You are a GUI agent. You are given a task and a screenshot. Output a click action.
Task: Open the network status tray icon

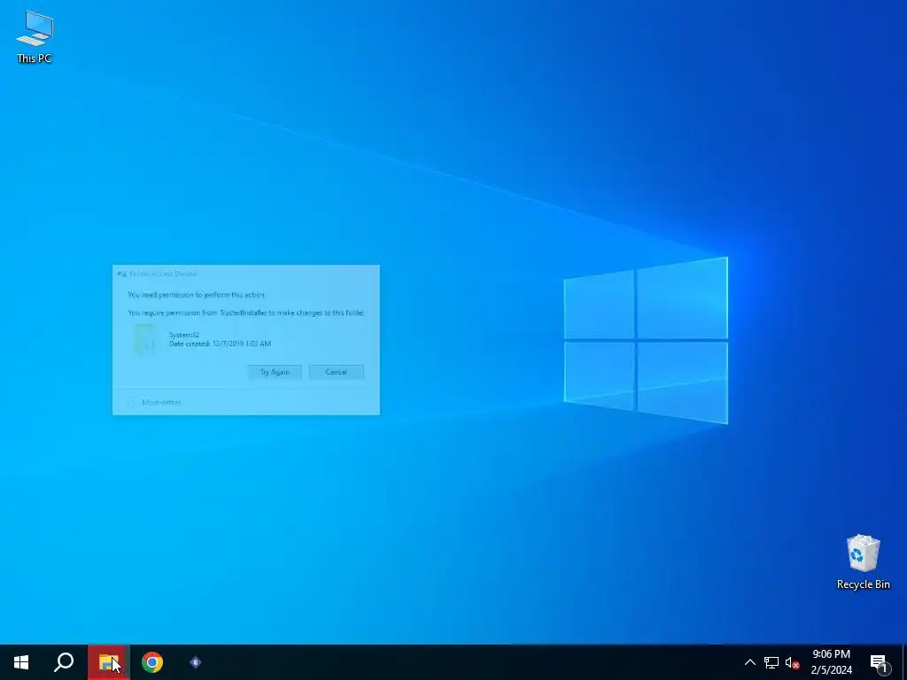(x=771, y=662)
